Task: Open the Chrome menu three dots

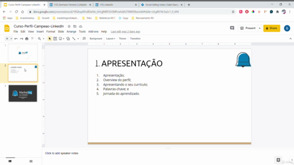Action: point(290,11)
